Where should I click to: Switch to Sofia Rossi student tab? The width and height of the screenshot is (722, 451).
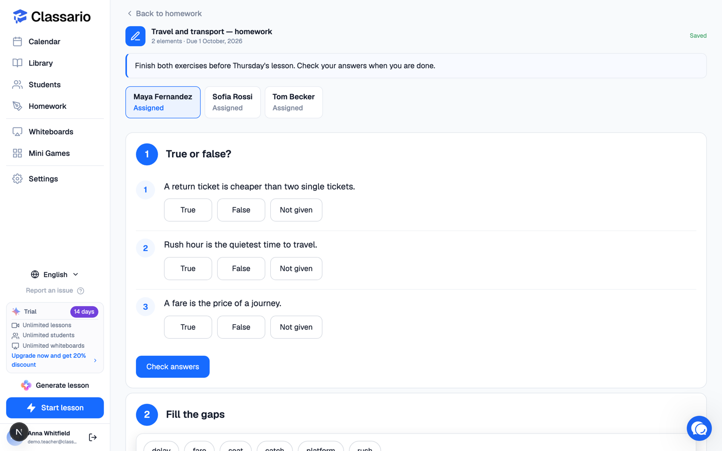click(233, 102)
